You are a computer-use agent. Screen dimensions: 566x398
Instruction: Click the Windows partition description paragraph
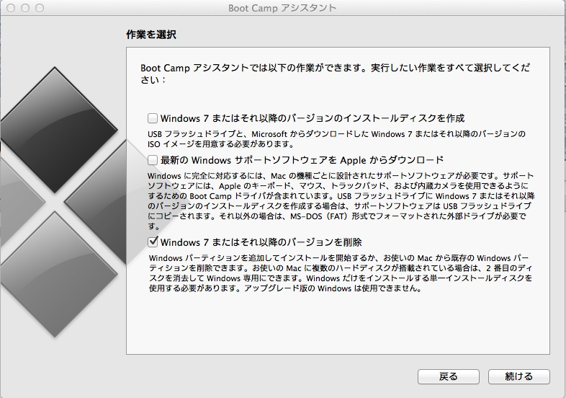coord(341,273)
